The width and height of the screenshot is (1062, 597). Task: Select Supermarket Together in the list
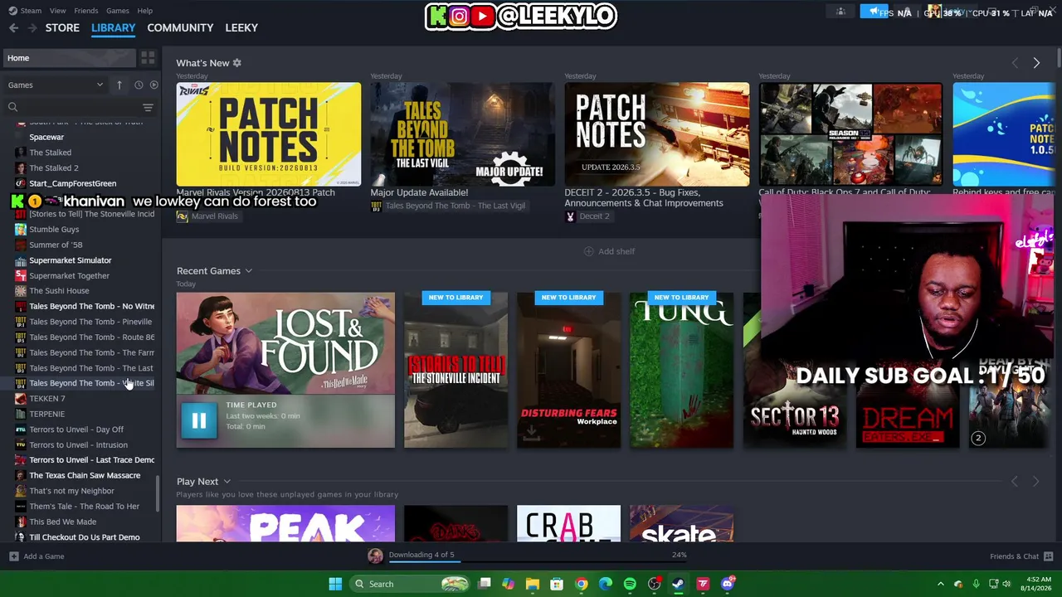69,275
